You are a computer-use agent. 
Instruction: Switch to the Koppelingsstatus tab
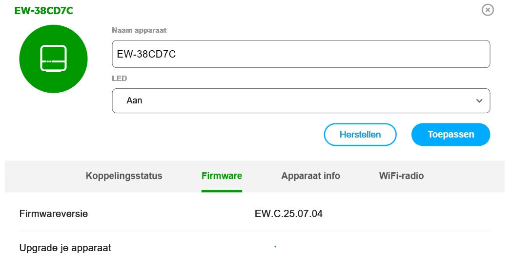point(124,176)
